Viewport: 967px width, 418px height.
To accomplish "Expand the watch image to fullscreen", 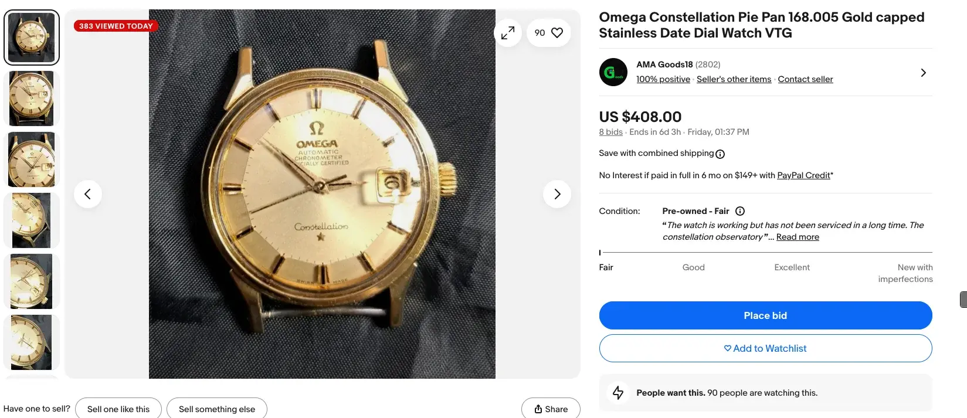I will click(508, 33).
